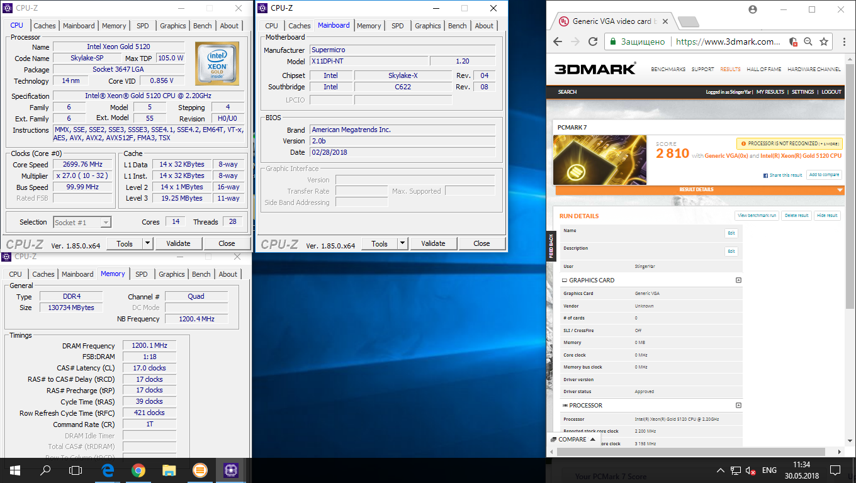The height and width of the screenshot is (483, 856).
Task: Expand the COMPARE panel at bottom
Action: coord(573,439)
